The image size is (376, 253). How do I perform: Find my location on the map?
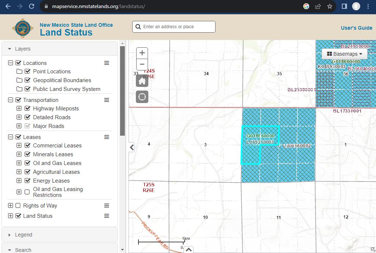(x=142, y=97)
